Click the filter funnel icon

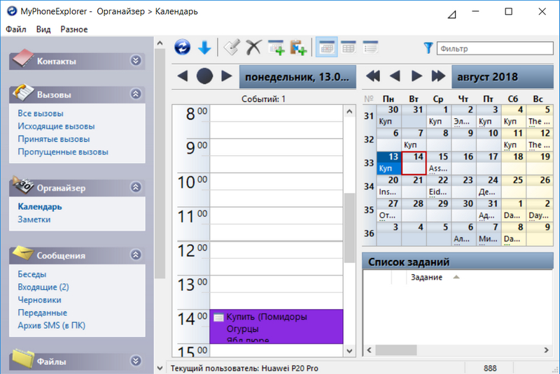coord(428,48)
